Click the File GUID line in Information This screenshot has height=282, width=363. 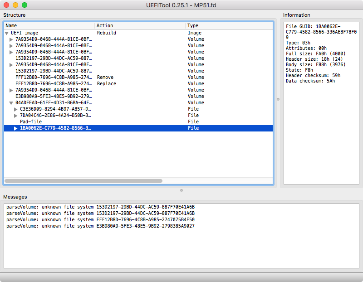pyautogui.click(x=321, y=32)
